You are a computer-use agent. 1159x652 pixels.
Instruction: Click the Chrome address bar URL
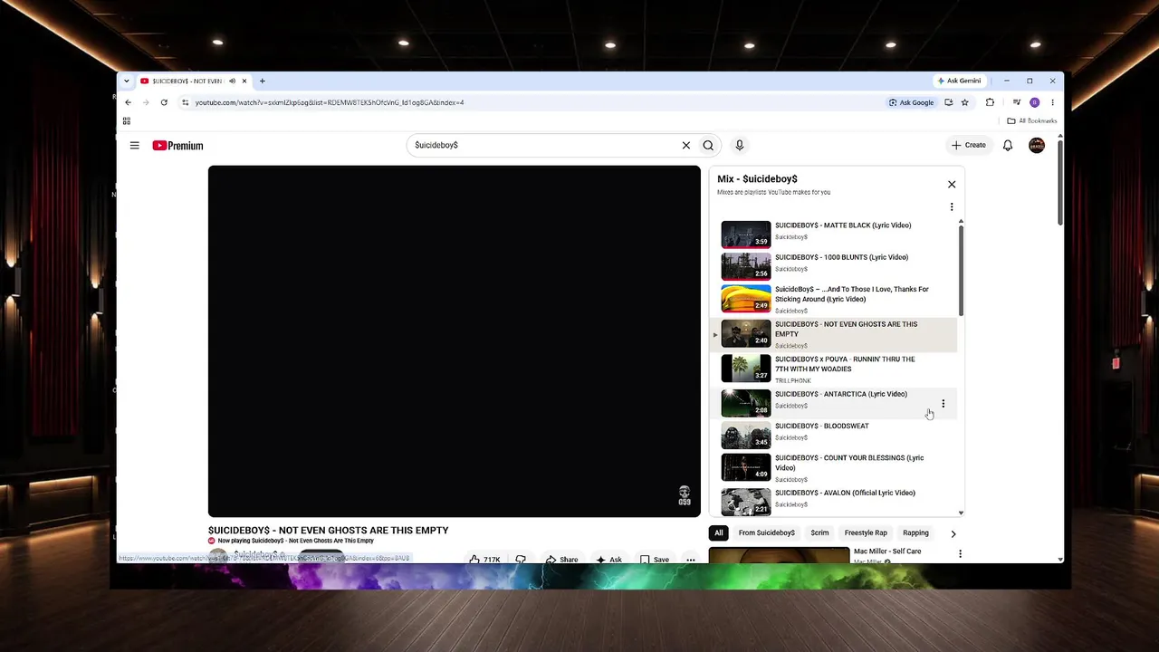330,102
